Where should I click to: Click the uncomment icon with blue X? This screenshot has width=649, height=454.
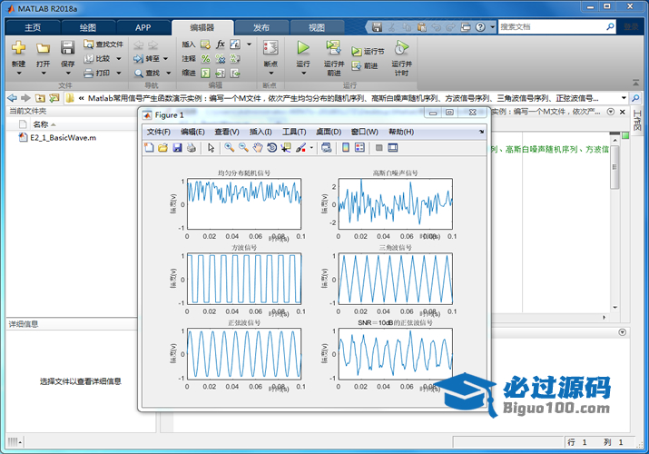tap(221, 59)
